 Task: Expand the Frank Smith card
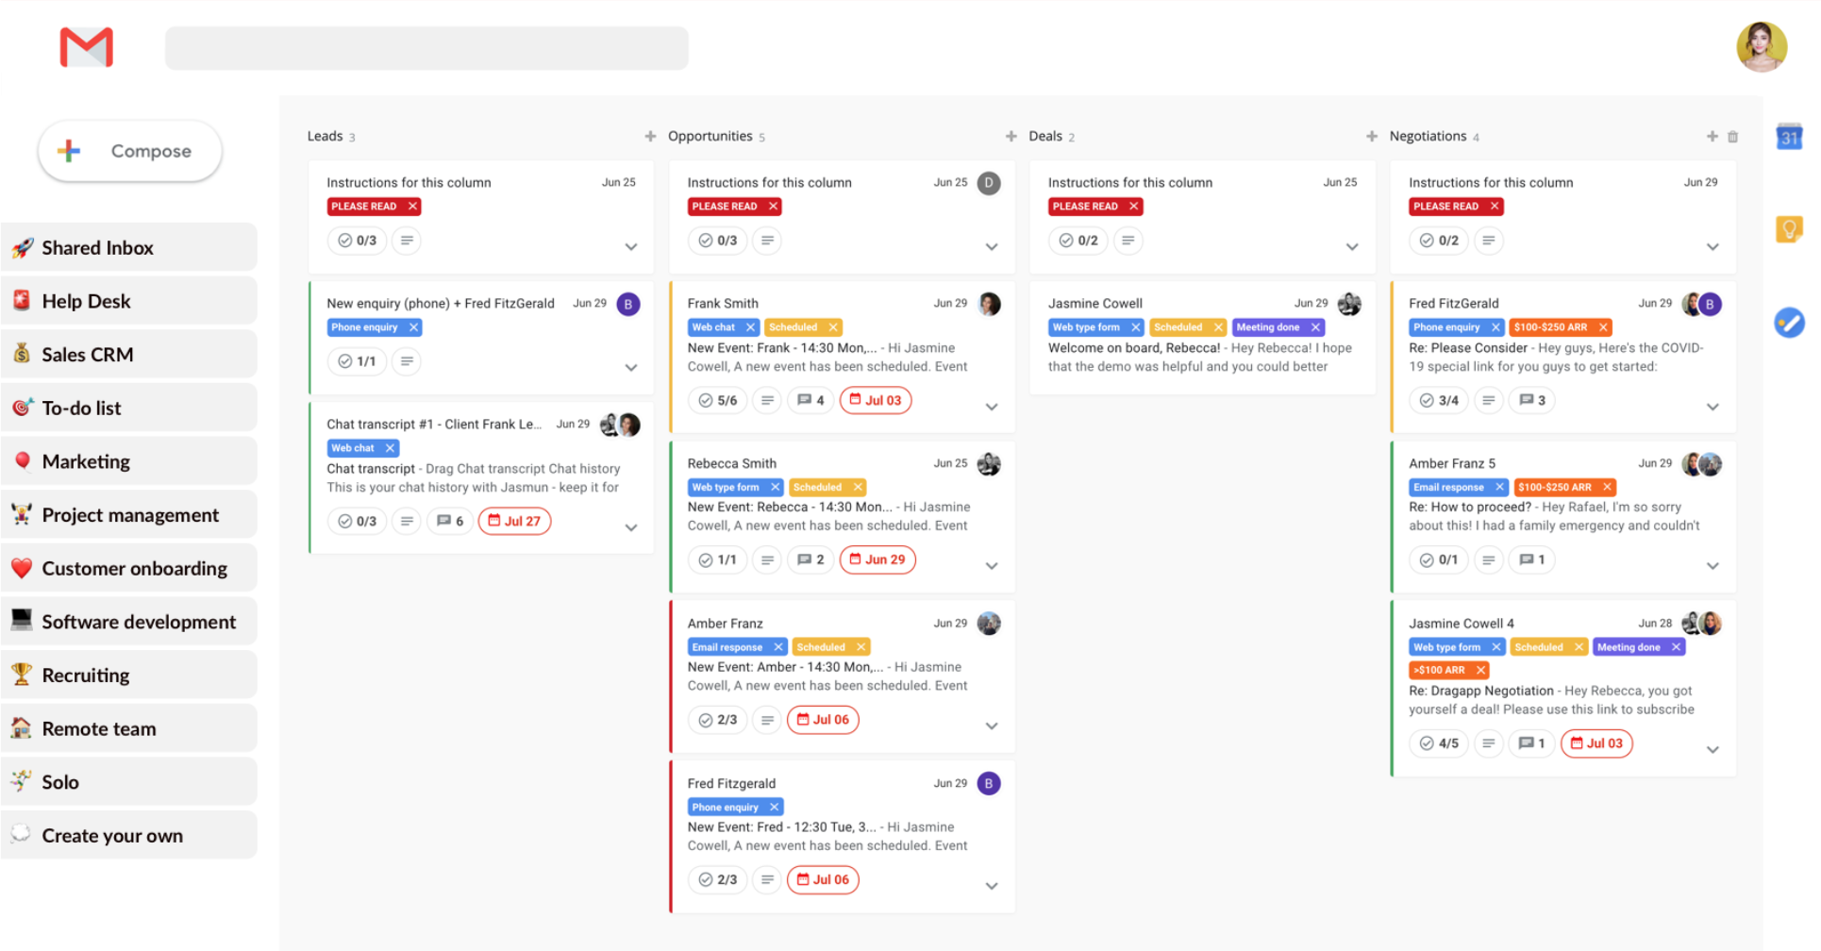[x=991, y=407]
